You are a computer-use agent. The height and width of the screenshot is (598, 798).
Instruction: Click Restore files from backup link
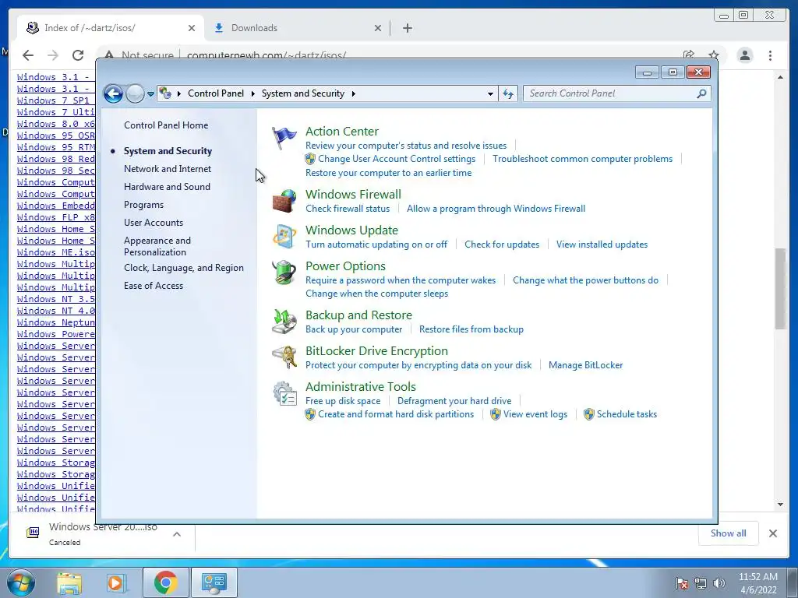click(x=471, y=329)
